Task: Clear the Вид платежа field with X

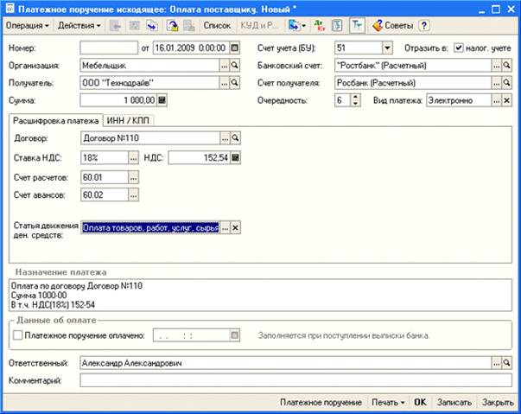Action: [506, 100]
